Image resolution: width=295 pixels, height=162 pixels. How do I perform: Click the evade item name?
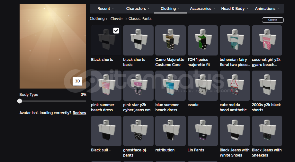[193, 105]
